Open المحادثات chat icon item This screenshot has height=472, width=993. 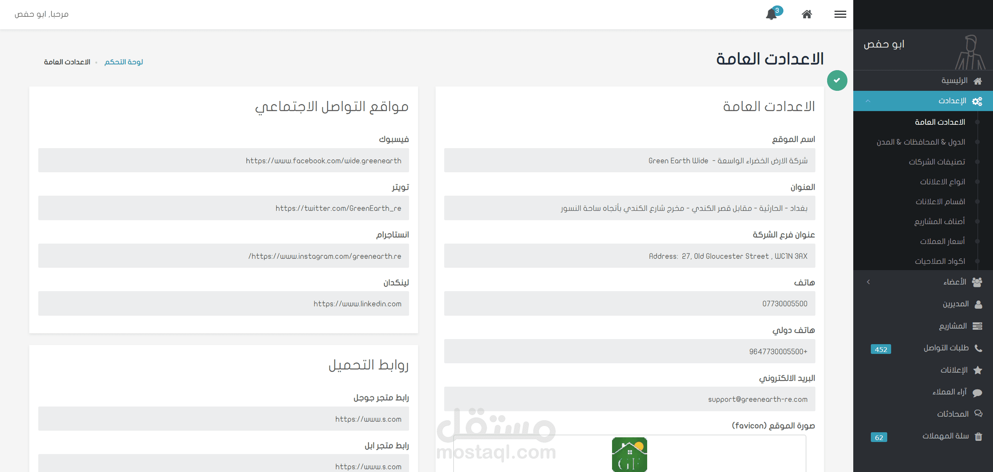click(953, 414)
